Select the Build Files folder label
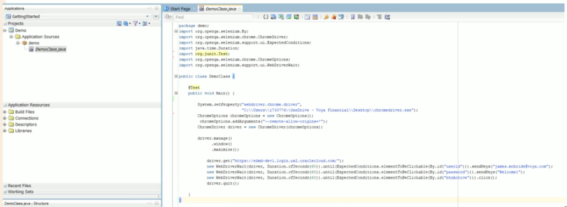The width and height of the screenshot is (567, 207). point(25,112)
